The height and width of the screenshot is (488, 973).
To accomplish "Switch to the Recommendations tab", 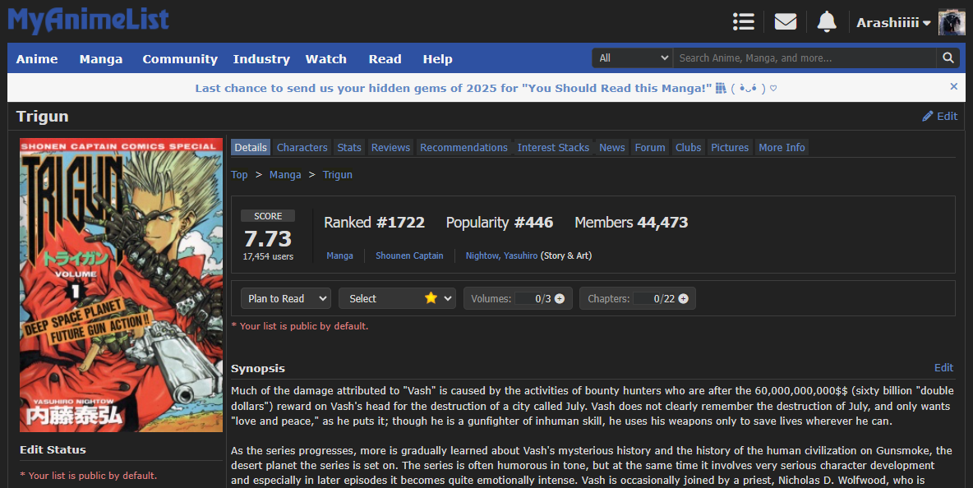I will 463,147.
